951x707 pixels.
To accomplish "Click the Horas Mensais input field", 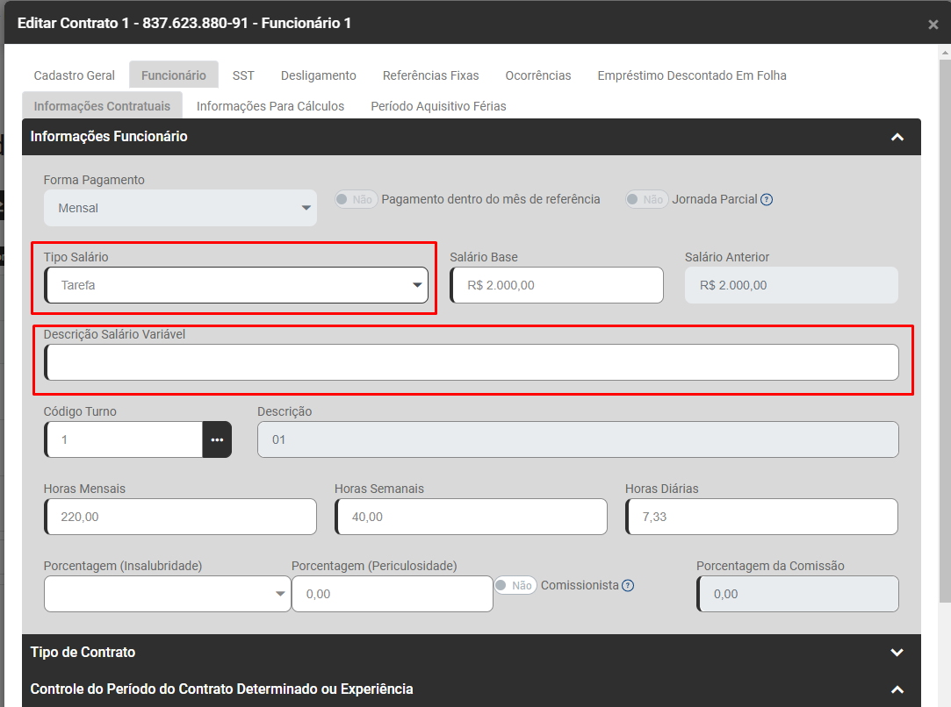I will pyautogui.click(x=180, y=517).
